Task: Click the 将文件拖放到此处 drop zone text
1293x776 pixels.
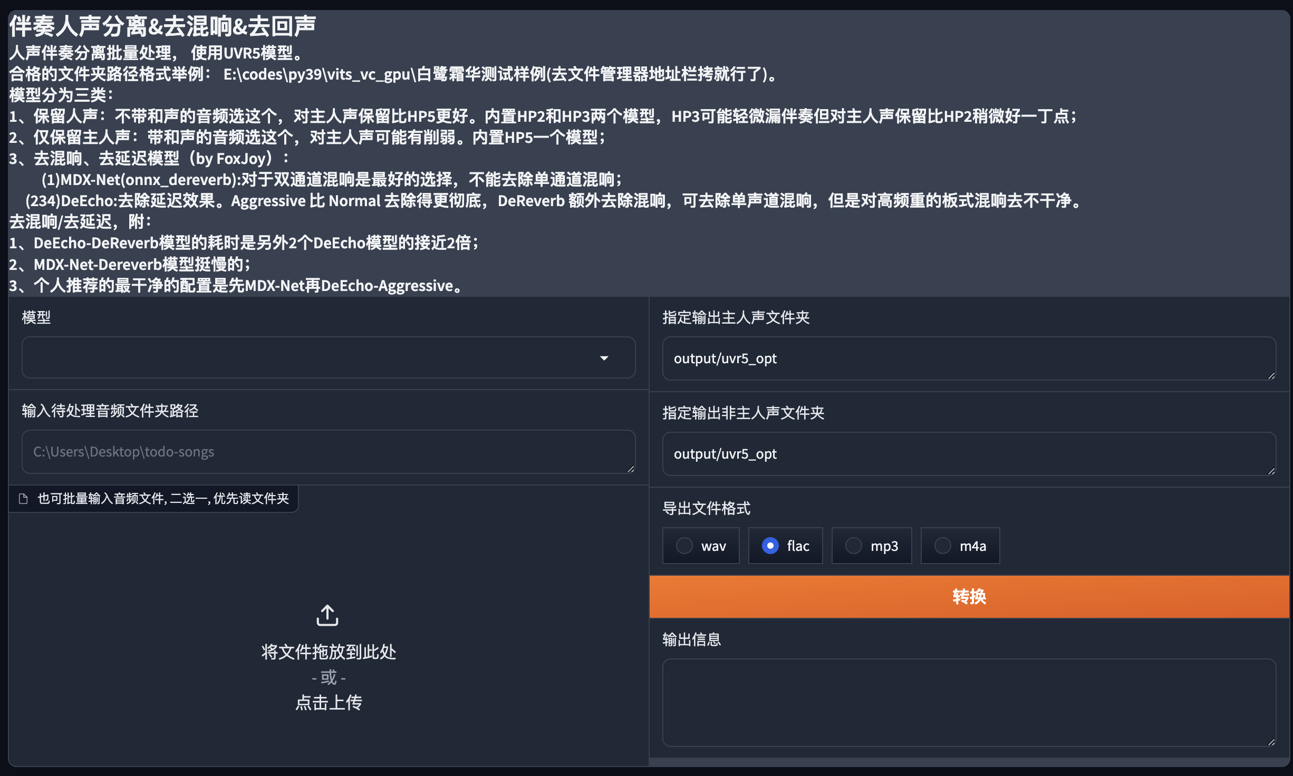Action: tap(329, 652)
